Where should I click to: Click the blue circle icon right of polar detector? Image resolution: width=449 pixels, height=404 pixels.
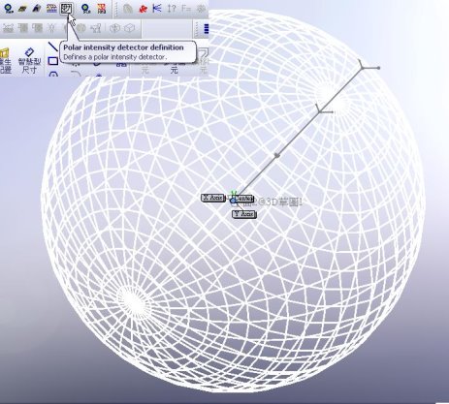[86, 9]
